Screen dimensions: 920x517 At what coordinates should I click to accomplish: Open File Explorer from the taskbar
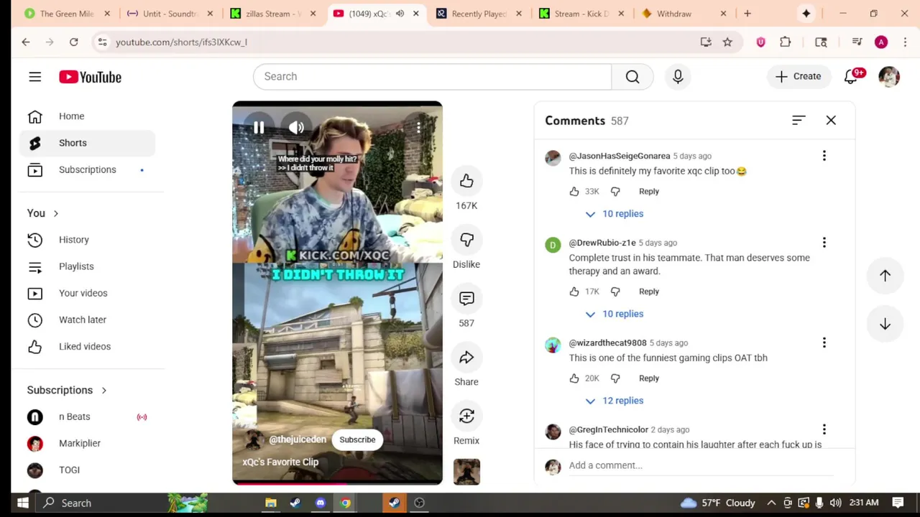(x=271, y=503)
